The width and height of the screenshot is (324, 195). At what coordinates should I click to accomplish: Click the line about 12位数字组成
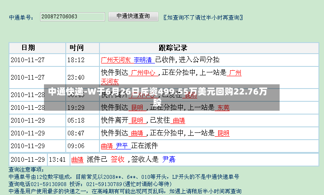click(x=124, y=177)
